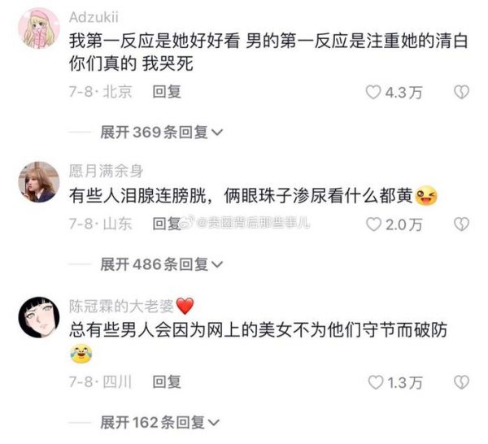Reply to the comment from 山东
Image resolution: width=488 pixels, height=444 pixels.
(167, 224)
